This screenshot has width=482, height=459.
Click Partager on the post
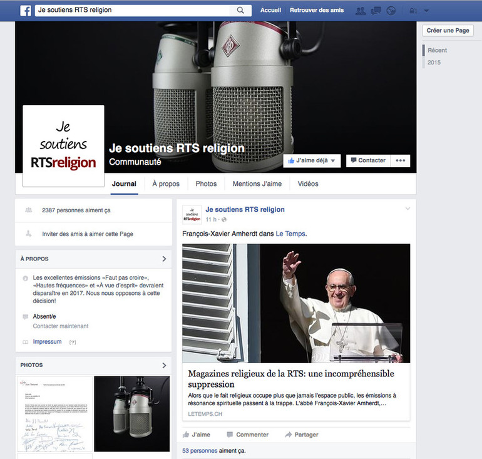point(302,435)
